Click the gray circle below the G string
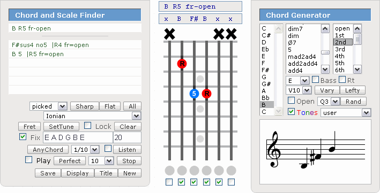Image resolution: width=380 pixels, height=193 pixels. tap(206, 171)
